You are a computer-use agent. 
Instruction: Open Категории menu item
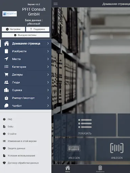26,67
